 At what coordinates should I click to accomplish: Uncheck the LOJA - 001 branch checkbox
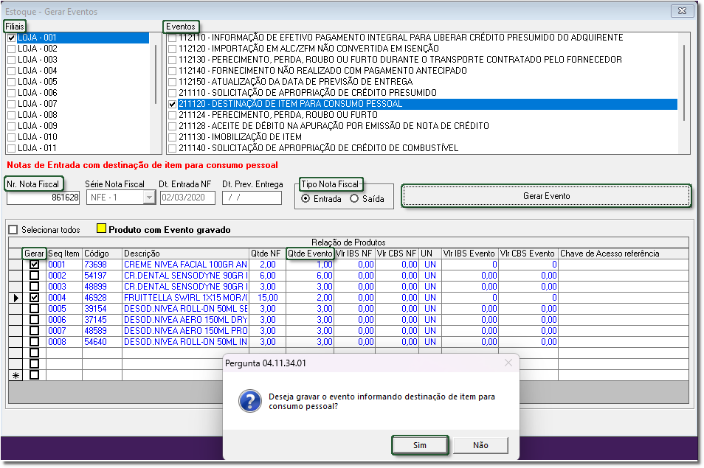click(x=12, y=38)
